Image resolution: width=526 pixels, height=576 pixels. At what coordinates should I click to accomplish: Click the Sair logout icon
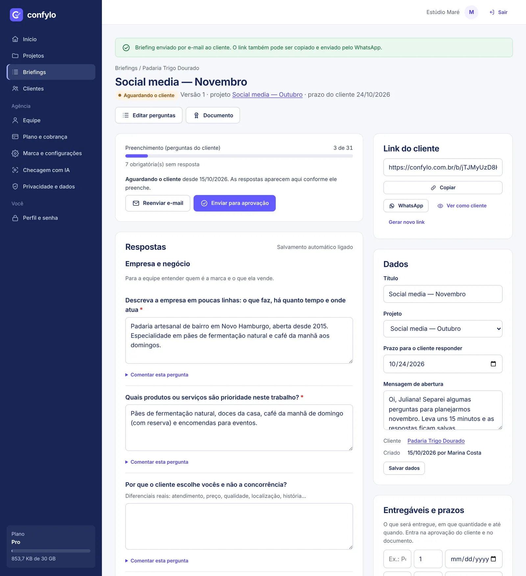click(492, 12)
